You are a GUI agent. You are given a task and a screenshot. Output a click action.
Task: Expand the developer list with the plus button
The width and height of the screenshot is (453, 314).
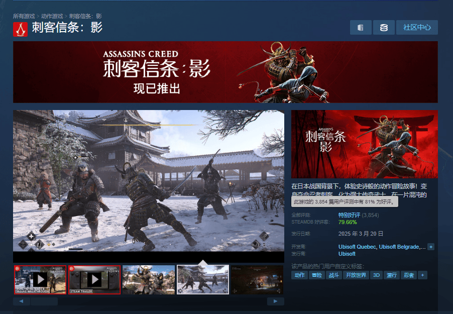click(431, 247)
